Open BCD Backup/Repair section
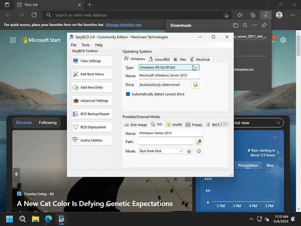 click(x=92, y=114)
